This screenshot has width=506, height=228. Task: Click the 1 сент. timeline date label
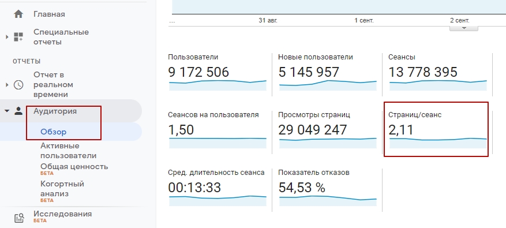364,20
